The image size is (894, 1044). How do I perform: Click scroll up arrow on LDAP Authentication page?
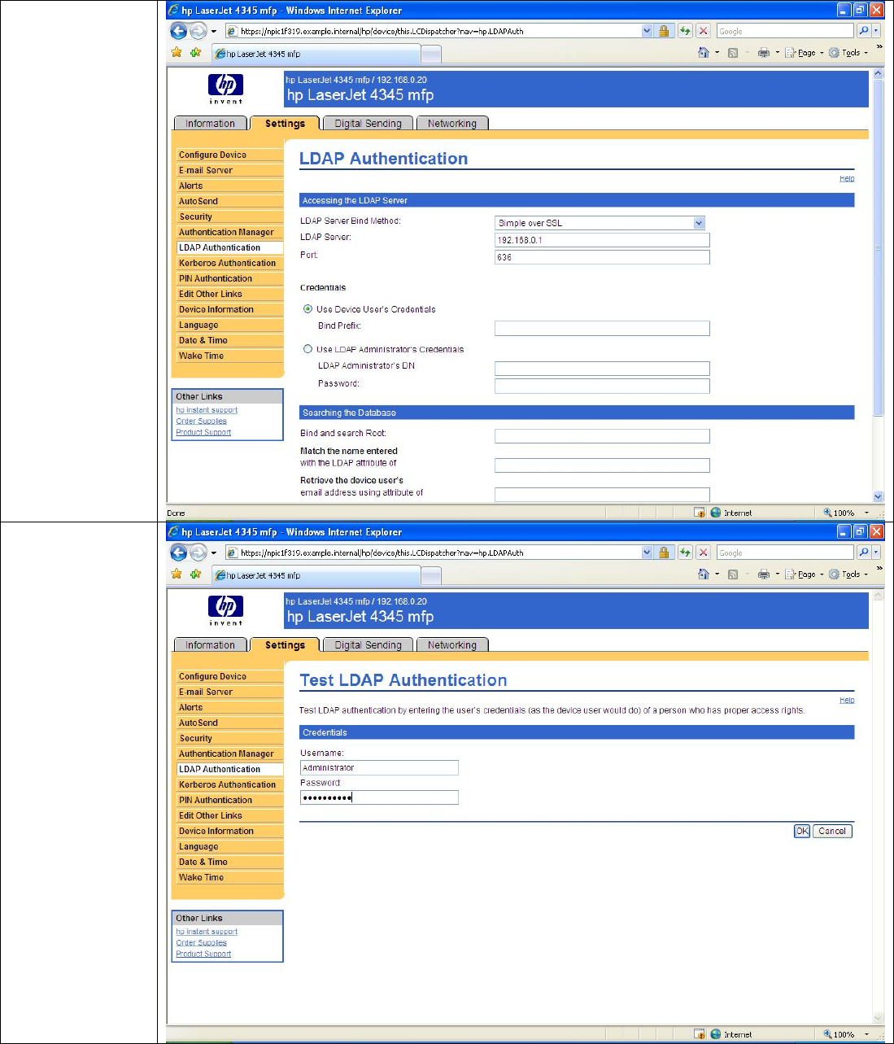click(878, 74)
